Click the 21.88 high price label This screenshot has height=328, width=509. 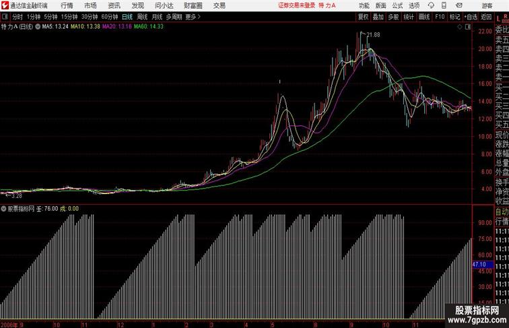373,35
